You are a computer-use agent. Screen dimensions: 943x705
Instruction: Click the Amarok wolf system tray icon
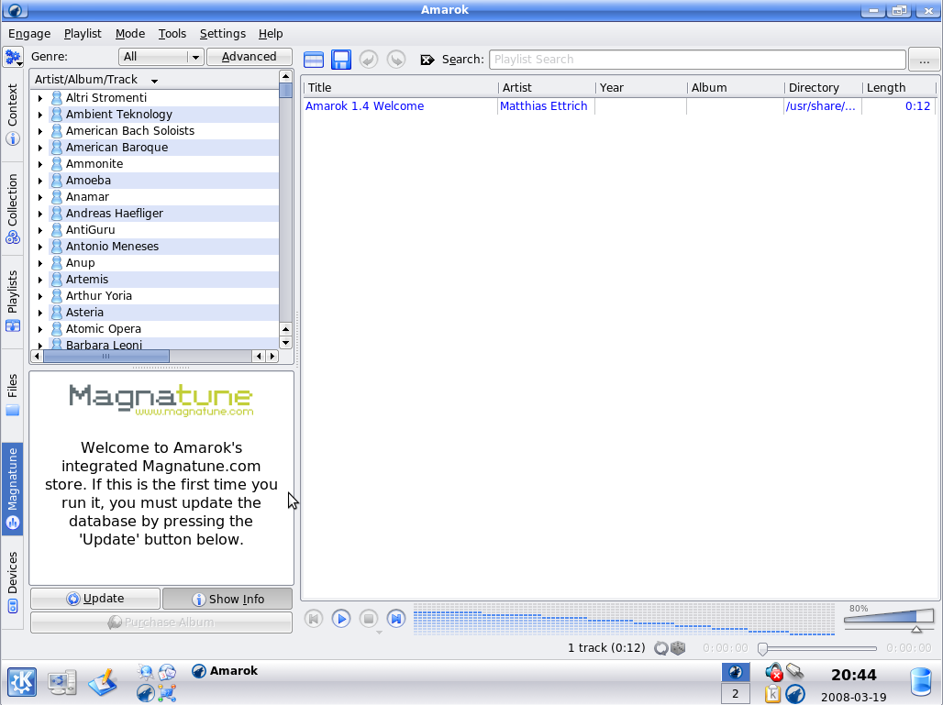pyautogui.click(x=795, y=694)
